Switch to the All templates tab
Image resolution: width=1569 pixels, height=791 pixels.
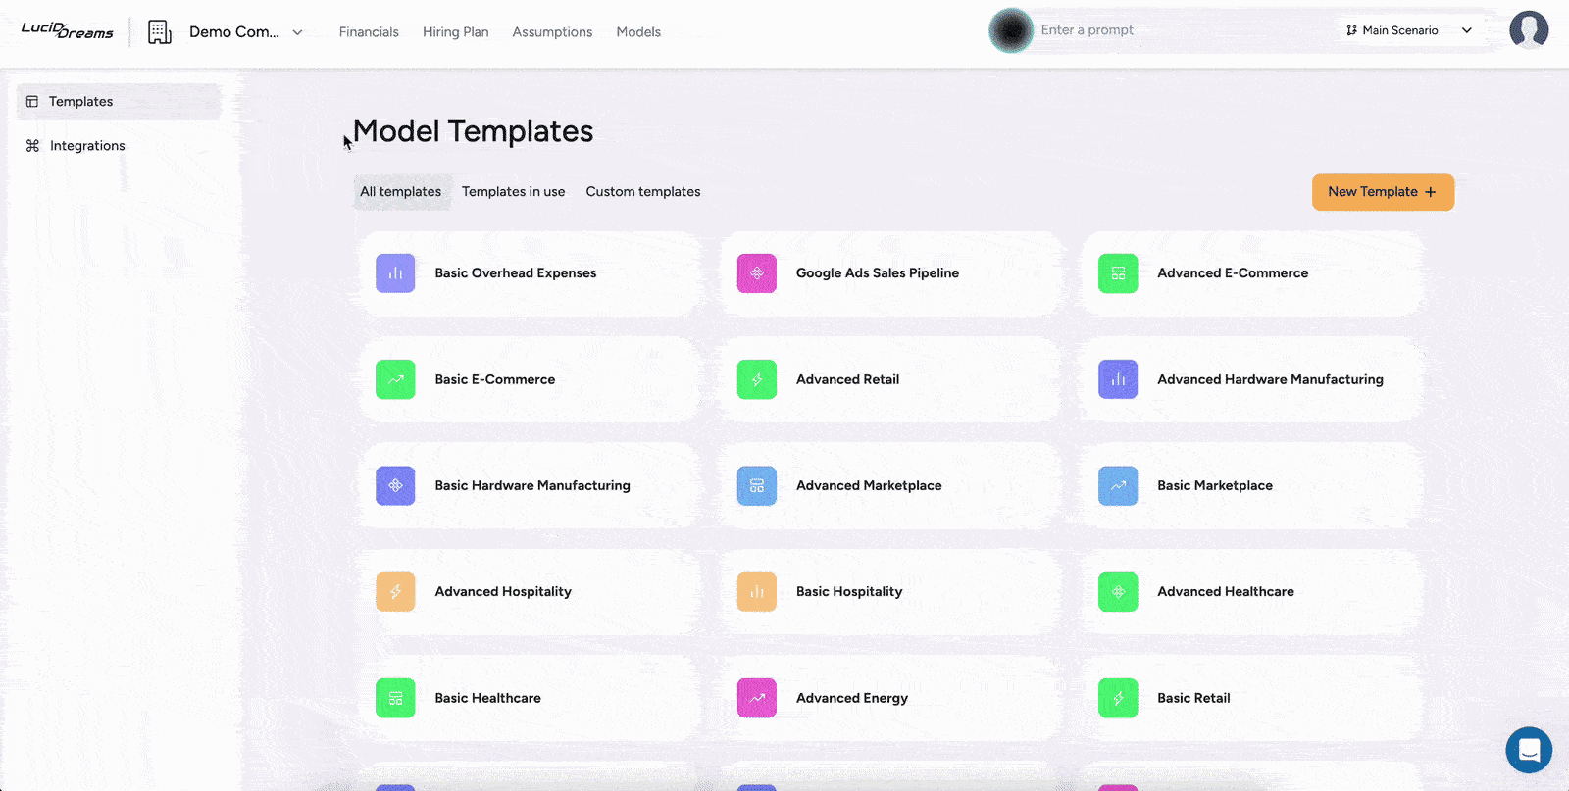[401, 192]
